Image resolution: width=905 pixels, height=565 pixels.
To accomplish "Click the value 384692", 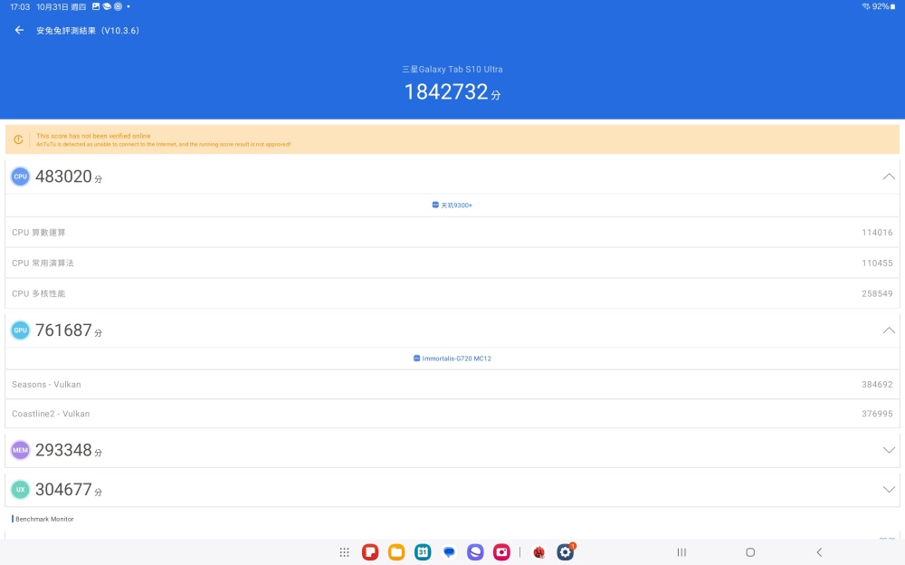I will (x=877, y=384).
